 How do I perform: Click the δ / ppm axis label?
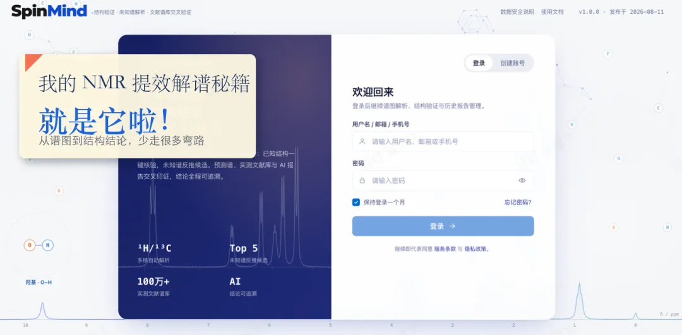click(x=669, y=314)
